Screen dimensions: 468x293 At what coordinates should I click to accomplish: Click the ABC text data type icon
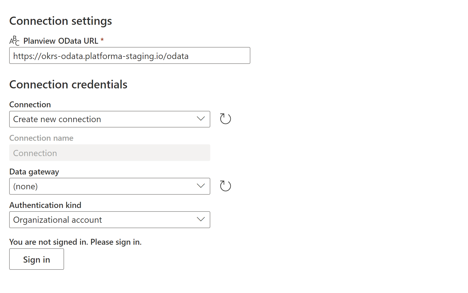click(x=15, y=41)
